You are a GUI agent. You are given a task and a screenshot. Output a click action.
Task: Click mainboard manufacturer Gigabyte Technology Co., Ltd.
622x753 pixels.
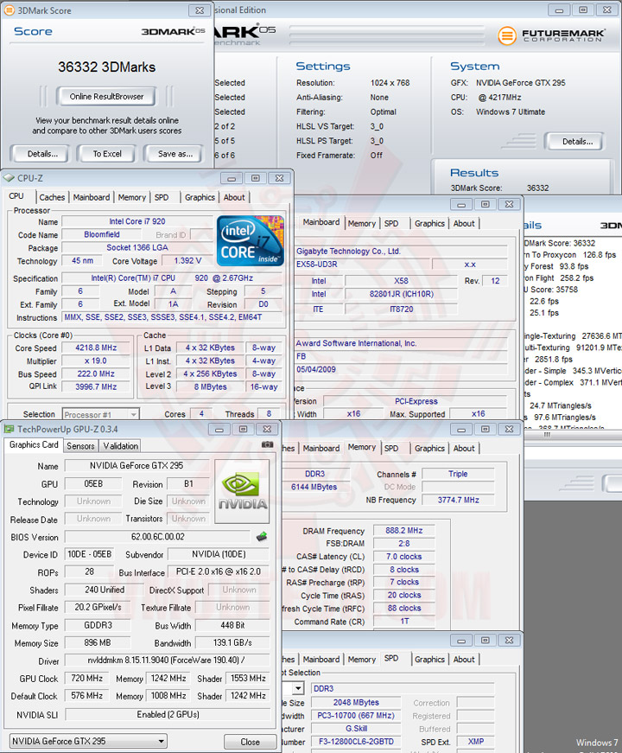coord(348,252)
